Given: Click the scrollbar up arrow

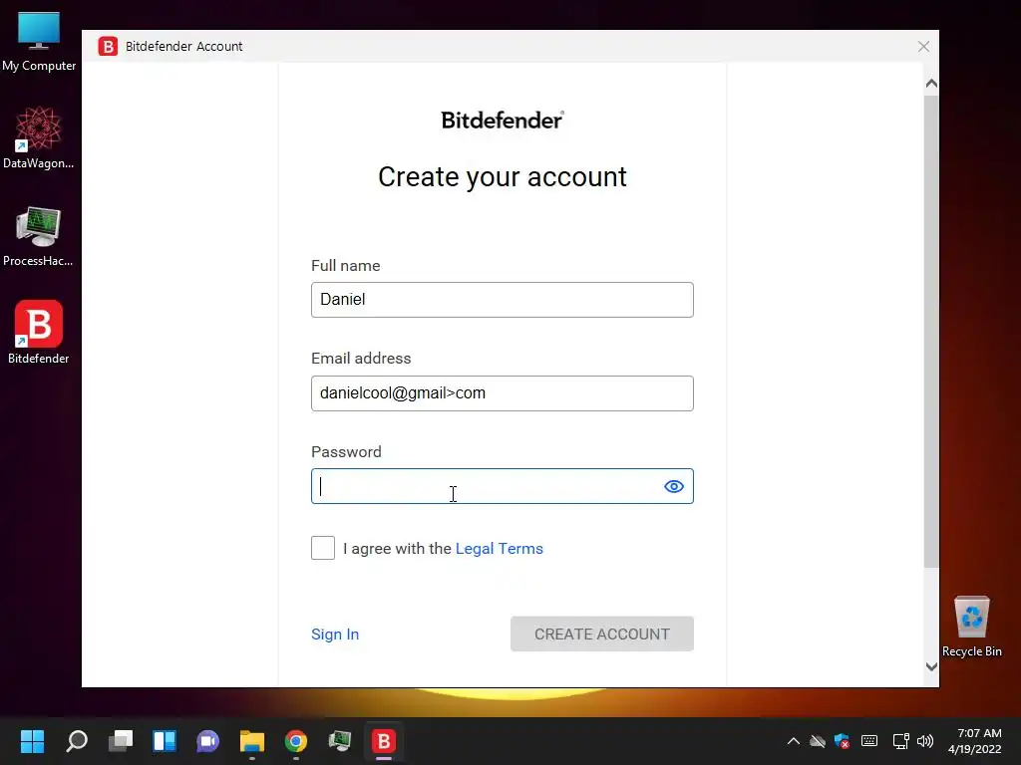Looking at the screenshot, I should coord(931,84).
